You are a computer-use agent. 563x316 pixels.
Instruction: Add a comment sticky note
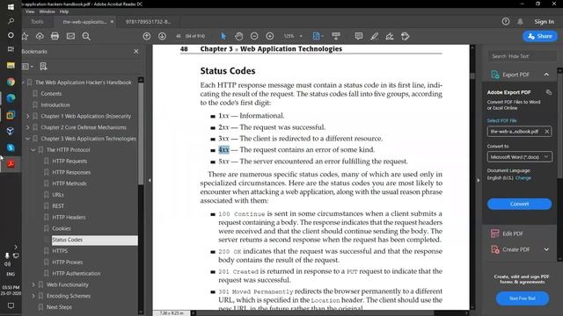[358, 36]
